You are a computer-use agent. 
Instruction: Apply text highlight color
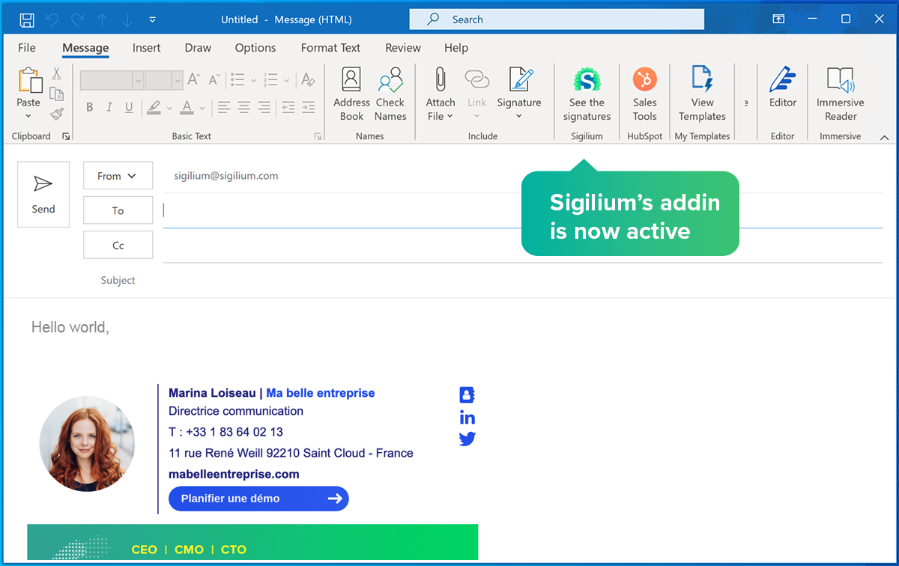coord(154,108)
